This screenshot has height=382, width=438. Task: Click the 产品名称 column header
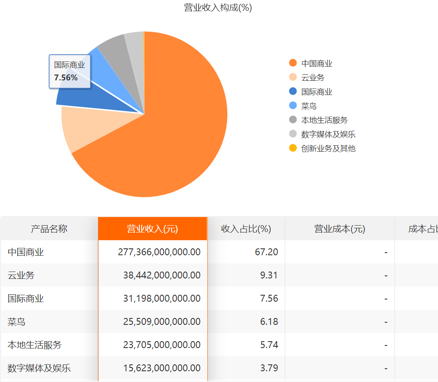click(49, 229)
